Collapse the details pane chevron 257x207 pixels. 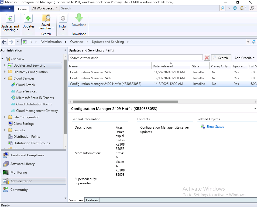255,109
